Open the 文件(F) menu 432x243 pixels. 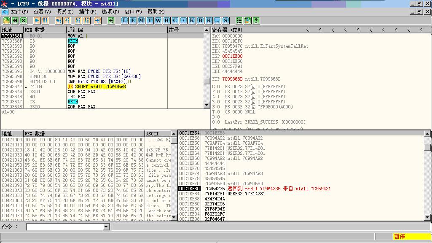(19, 11)
